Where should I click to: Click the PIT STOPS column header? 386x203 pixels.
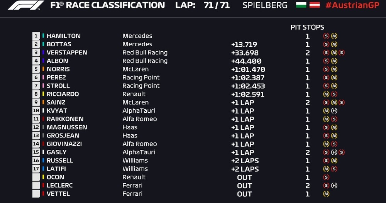pyautogui.click(x=307, y=27)
